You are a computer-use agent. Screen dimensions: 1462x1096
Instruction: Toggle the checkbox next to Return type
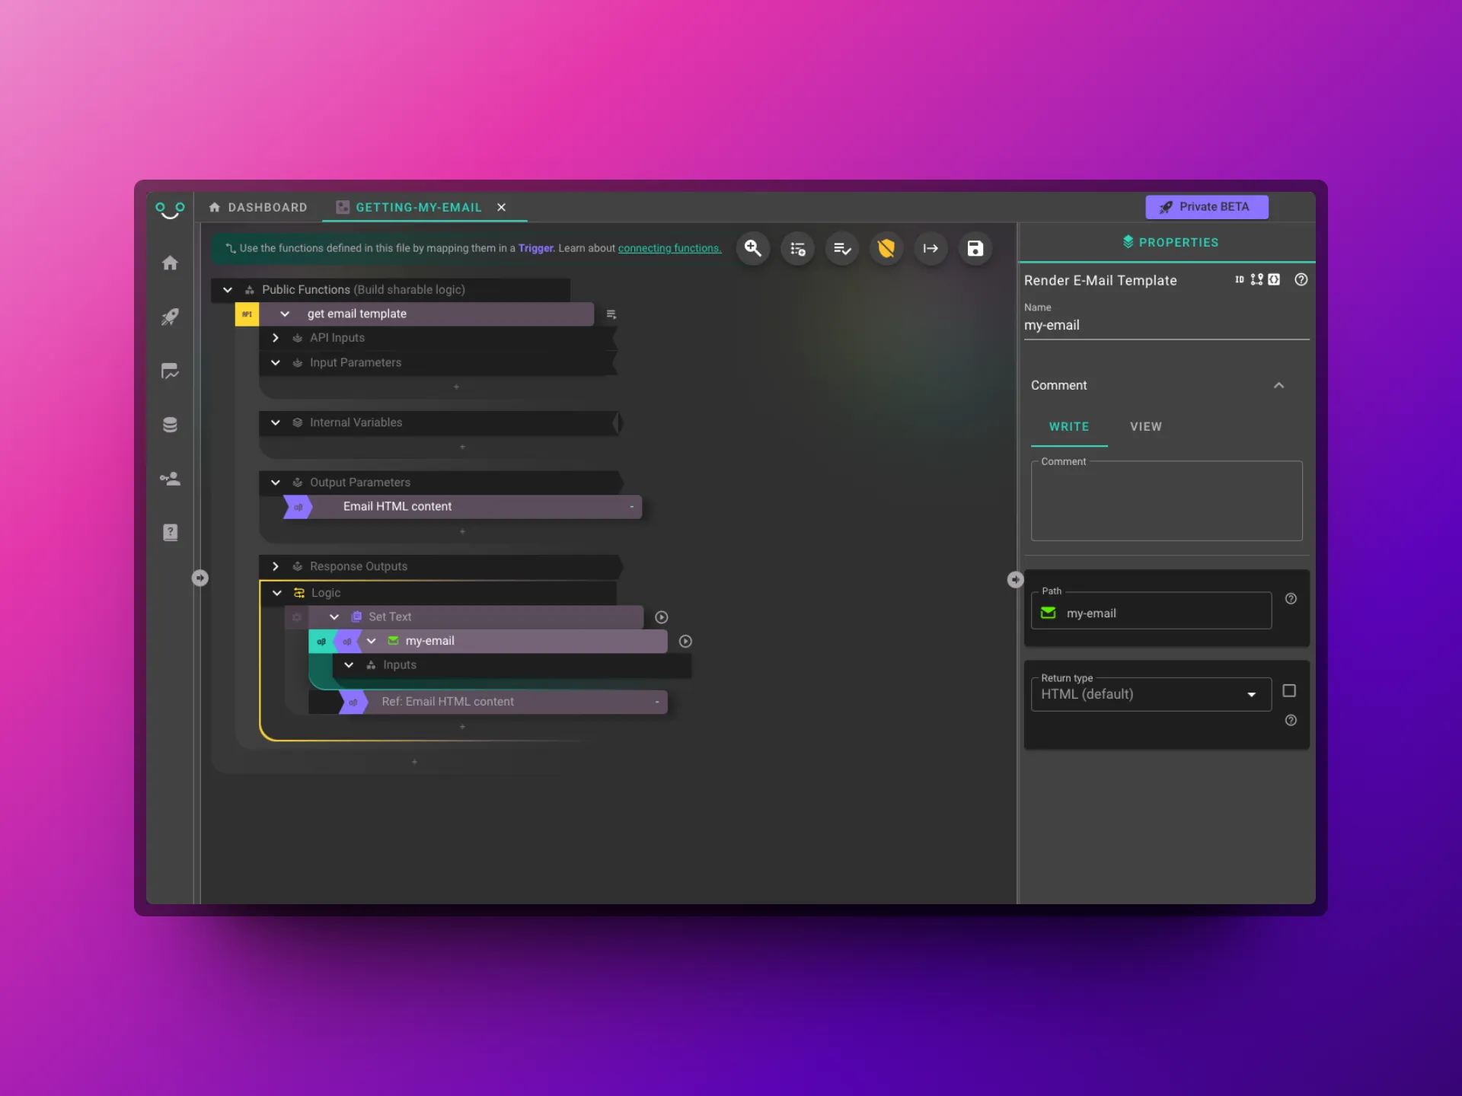(x=1289, y=690)
